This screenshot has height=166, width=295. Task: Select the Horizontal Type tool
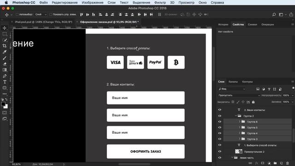tap(5, 82)
